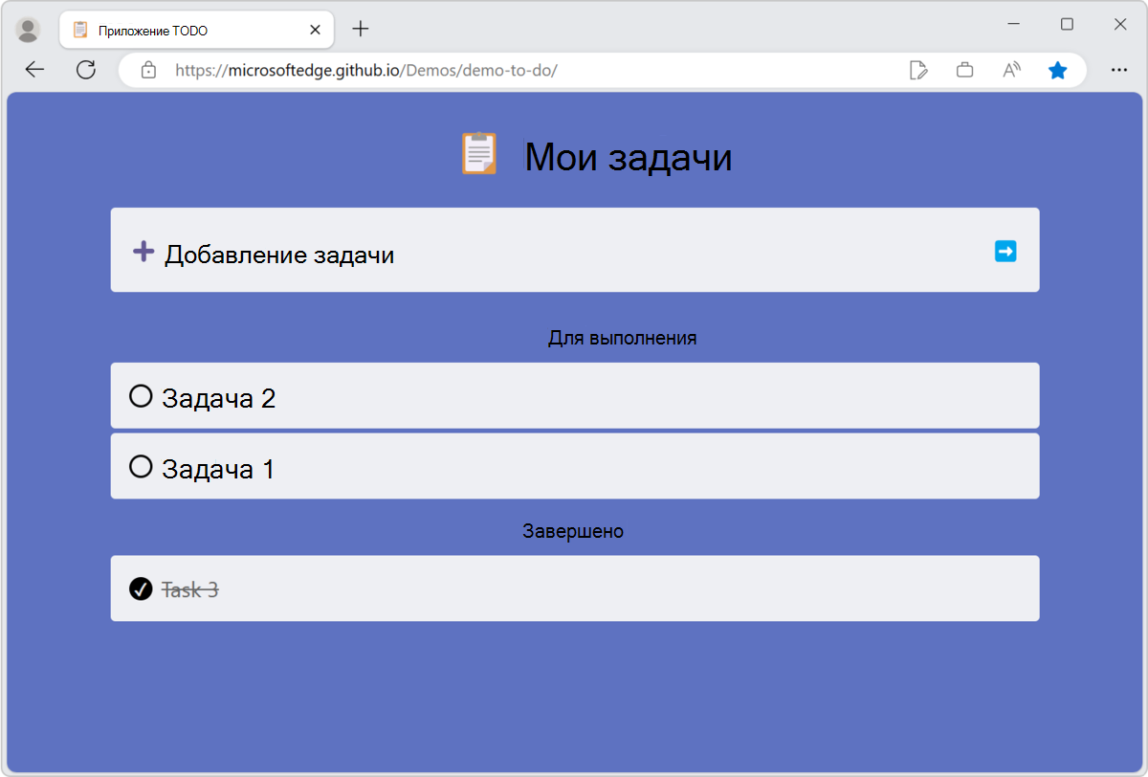Viewport: 1148px width, 777px height.
Task: Click the clipboard icon next to Мои задачи
Action: [481, 154]
